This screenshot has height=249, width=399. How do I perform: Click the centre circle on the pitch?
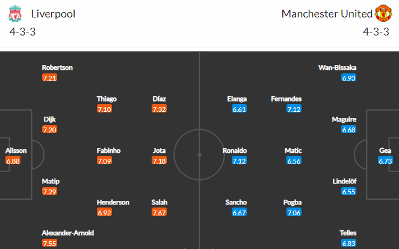[x=199, y=155]
